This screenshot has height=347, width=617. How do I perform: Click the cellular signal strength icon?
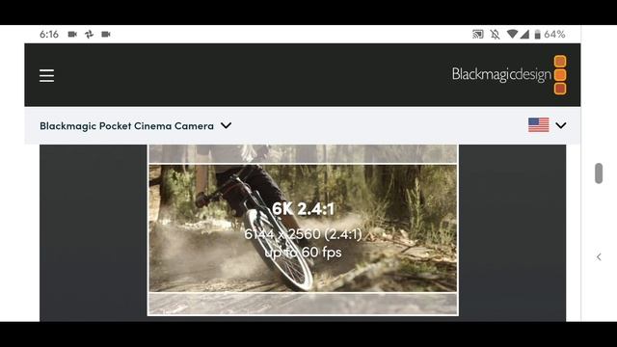pyautogui.click(x=524, y=35)
